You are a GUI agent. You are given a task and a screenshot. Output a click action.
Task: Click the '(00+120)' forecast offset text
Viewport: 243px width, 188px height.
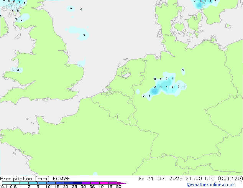230,179
